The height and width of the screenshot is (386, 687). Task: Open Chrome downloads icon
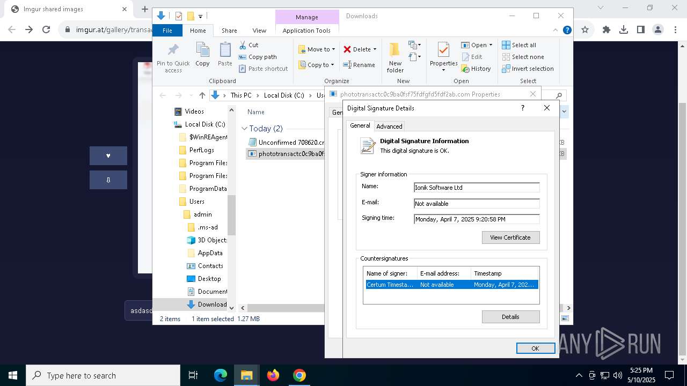tap(624, 30)
